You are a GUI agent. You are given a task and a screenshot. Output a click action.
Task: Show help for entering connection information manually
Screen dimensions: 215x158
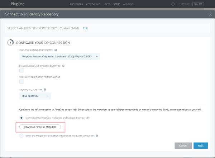click(x=97, y=136)
